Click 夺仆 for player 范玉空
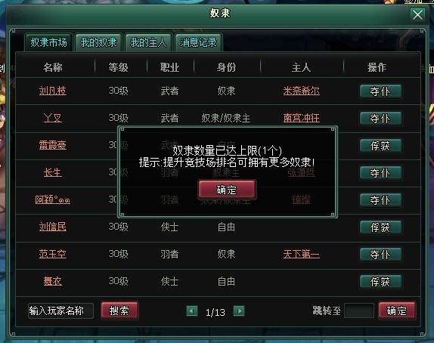This screenshot has width=434, height=343. coord(380,255)
